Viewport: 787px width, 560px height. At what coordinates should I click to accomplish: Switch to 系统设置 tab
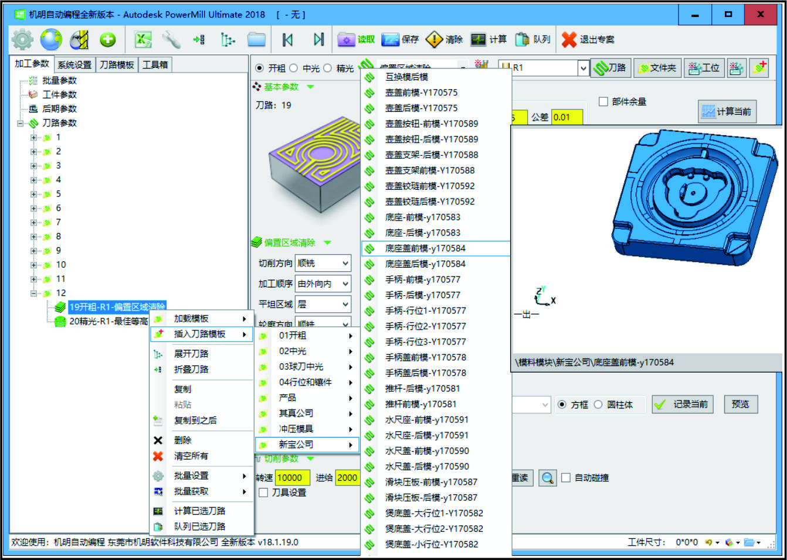74,64
